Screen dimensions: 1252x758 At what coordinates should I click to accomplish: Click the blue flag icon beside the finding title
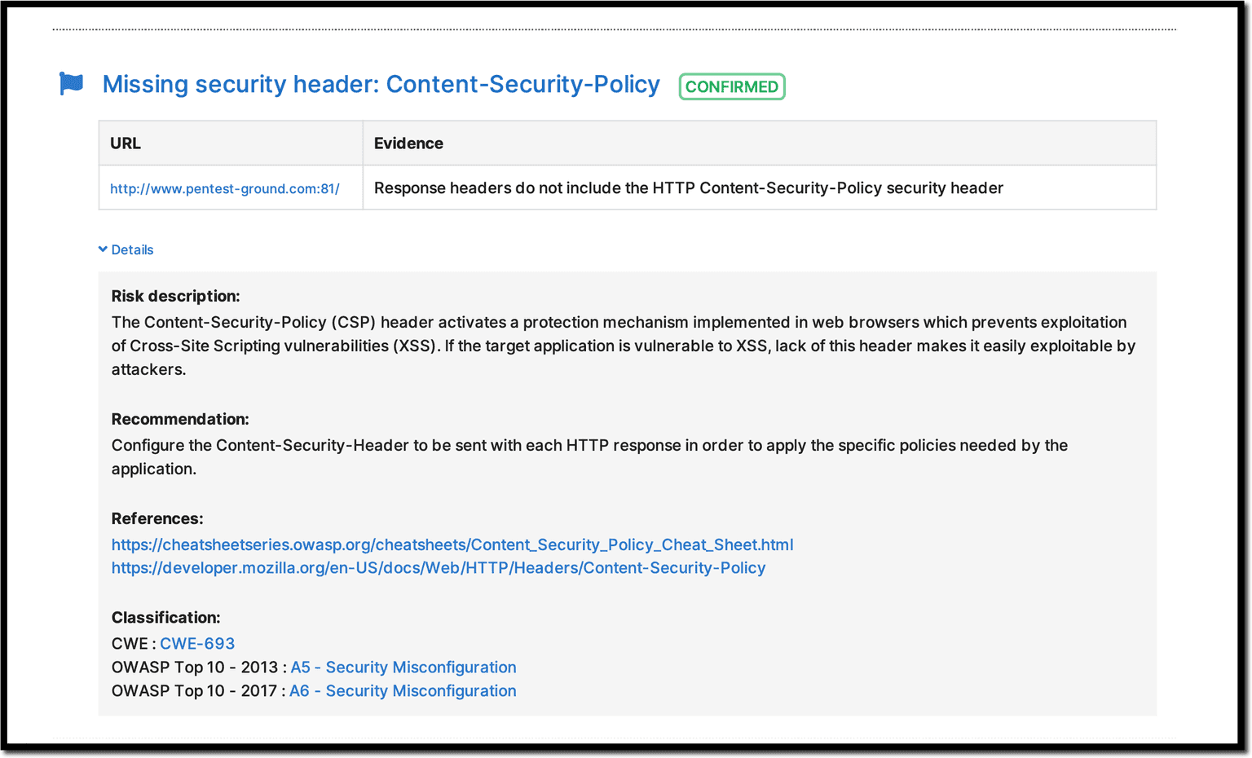tap(72, 84)
